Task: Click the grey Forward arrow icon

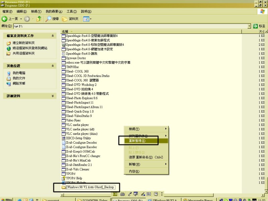Action: click(x=27, y=19)
